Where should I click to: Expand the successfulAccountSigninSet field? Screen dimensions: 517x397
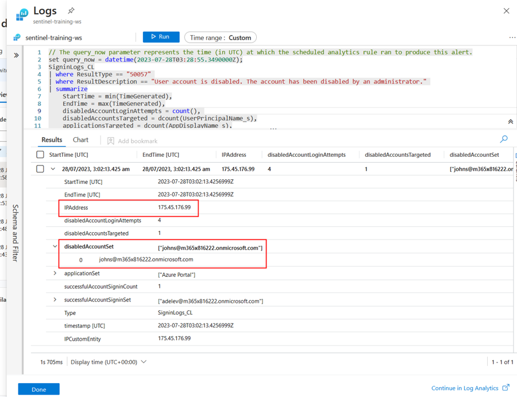click(55, 300)
